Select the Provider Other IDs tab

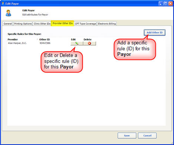[x=63, y=23]
